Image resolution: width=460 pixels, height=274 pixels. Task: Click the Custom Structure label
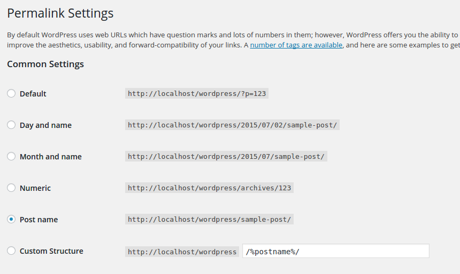pos(51,251)
